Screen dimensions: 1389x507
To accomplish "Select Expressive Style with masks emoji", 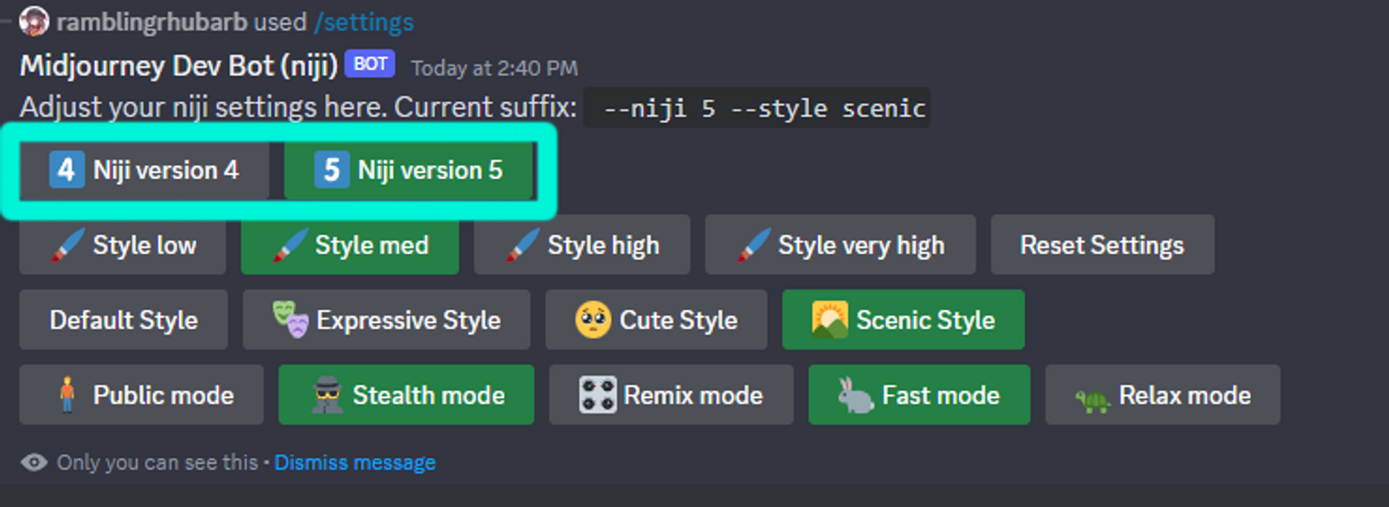I will [x=387, y=320].
